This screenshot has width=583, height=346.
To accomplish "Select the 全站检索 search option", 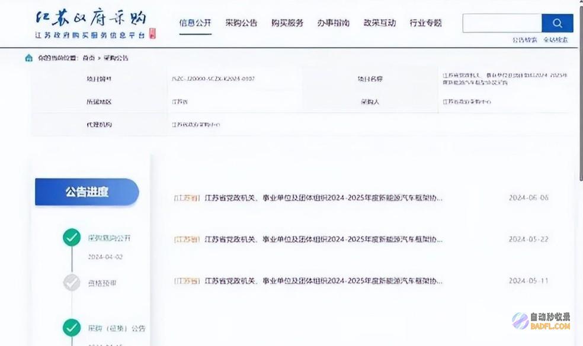I will [556, 40].
